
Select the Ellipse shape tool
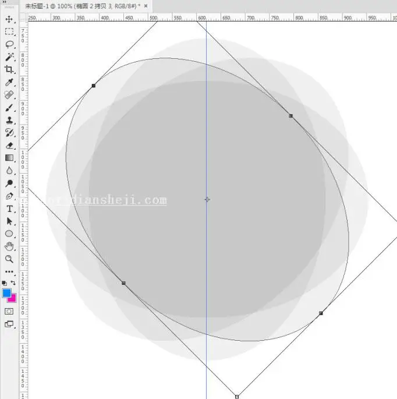tap(9, 234)
